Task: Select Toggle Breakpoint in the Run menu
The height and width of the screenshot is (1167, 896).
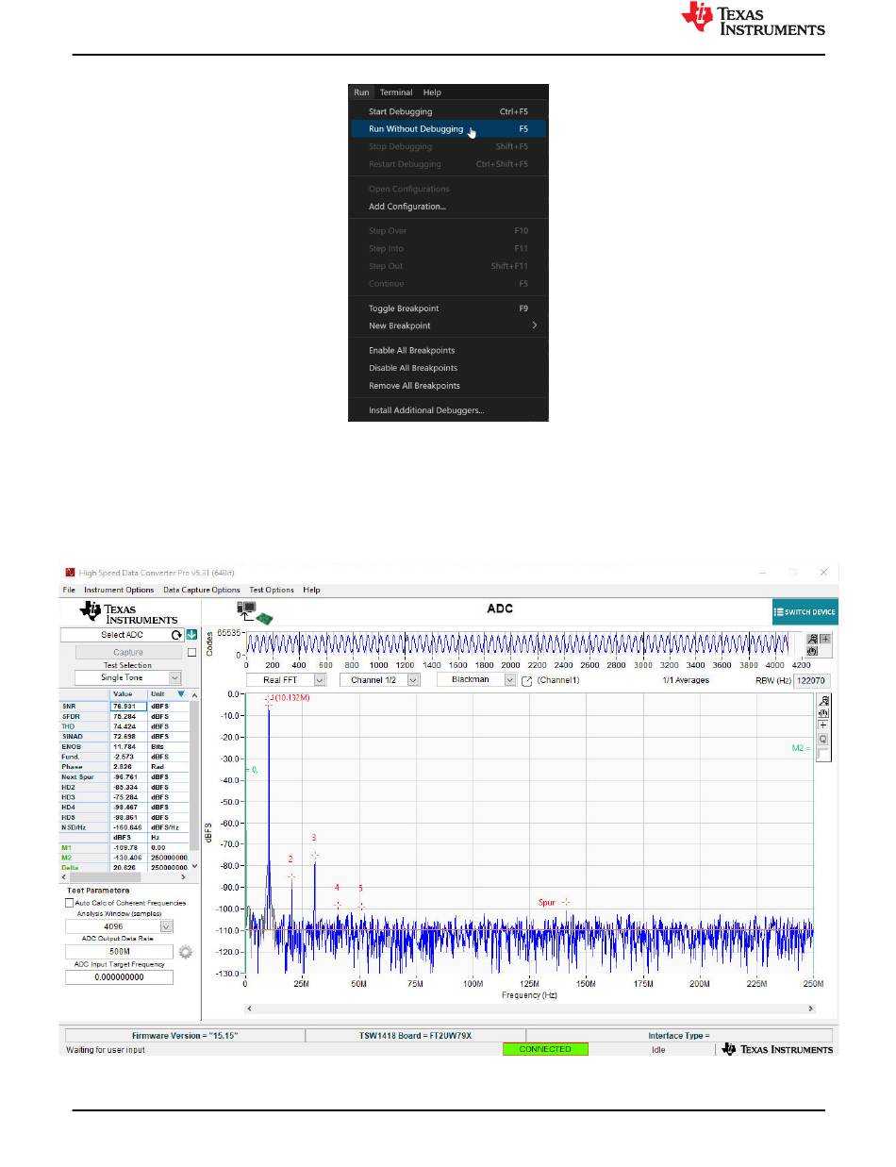Action: (449, 308)
